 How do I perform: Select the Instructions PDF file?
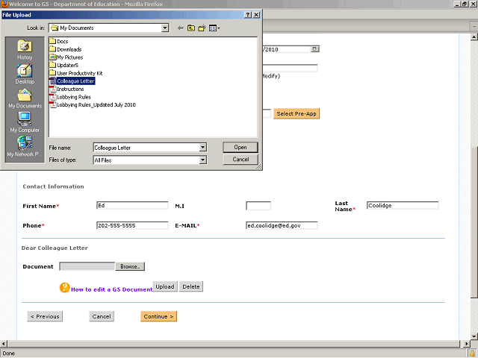pyautogui.click(x=66, y=89)
